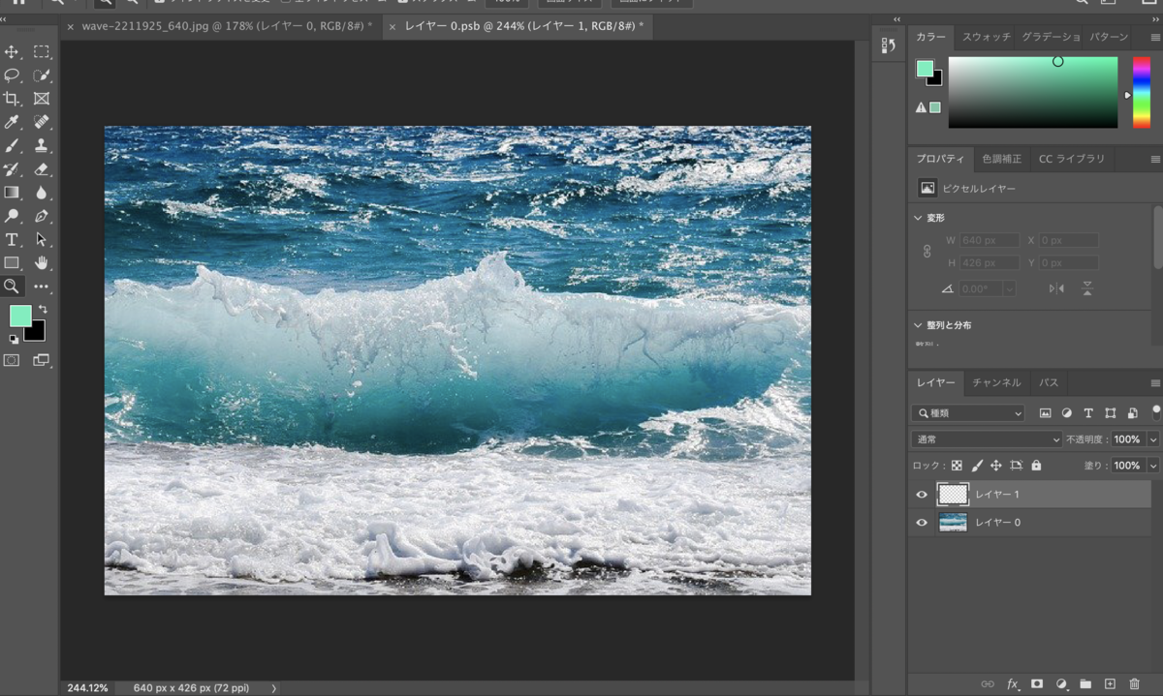Switch to the スウォッチ tab
The height and width of the screenshot is (696, 1163).
pos(986,37)
